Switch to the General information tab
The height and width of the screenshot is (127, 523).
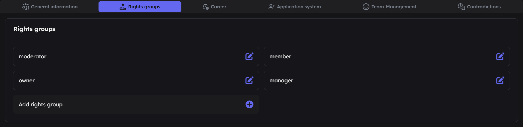(50, 7)
